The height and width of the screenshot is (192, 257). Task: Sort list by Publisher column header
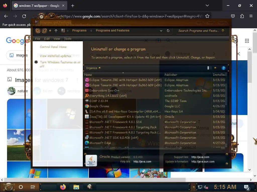click(187, 74)
